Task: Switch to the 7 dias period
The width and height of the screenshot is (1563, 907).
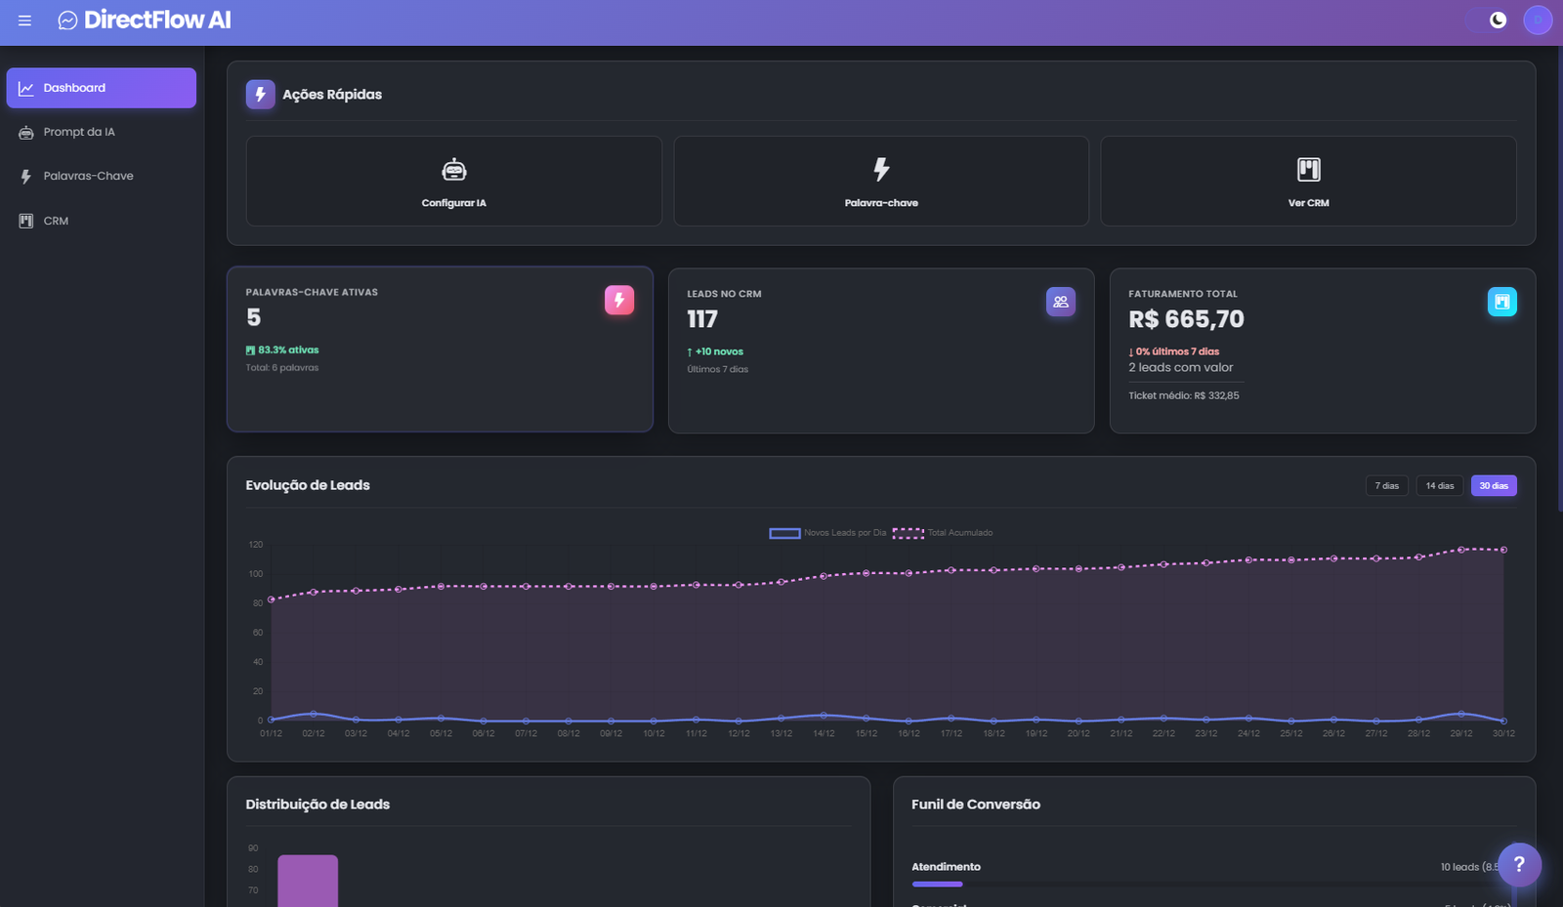Action: click(x=1387, y=485)
